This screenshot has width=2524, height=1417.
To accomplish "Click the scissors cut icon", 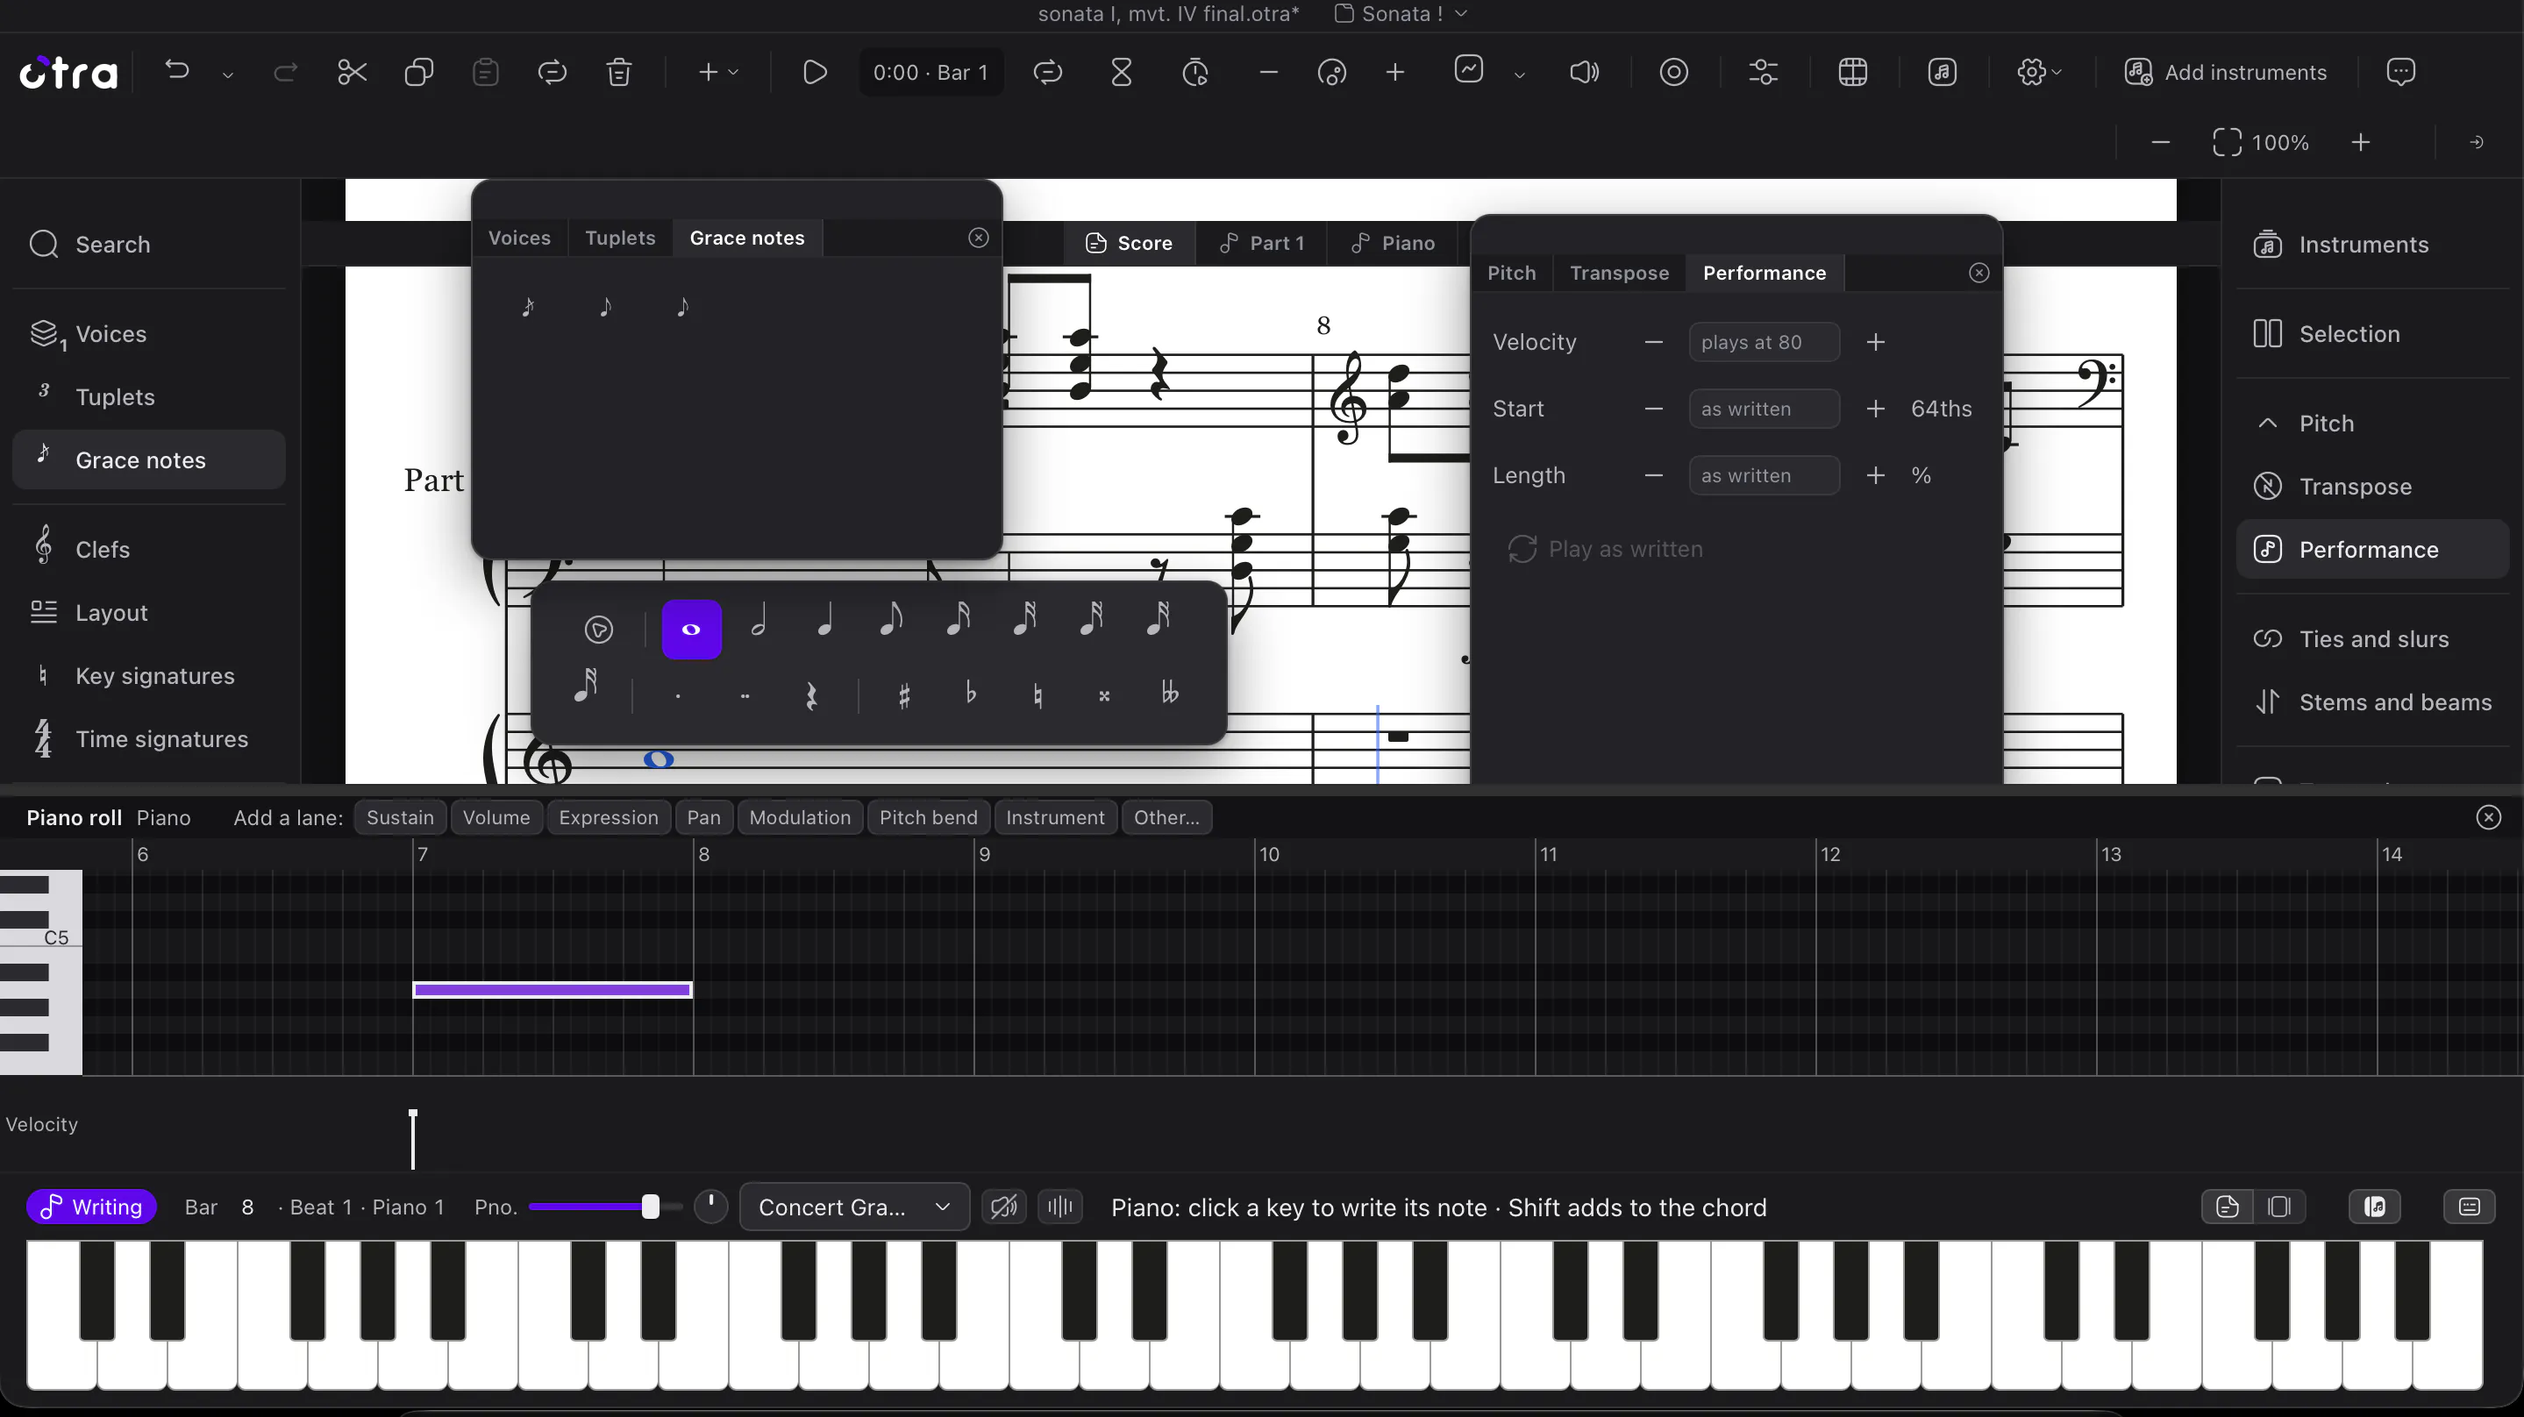I will [352, 72].
